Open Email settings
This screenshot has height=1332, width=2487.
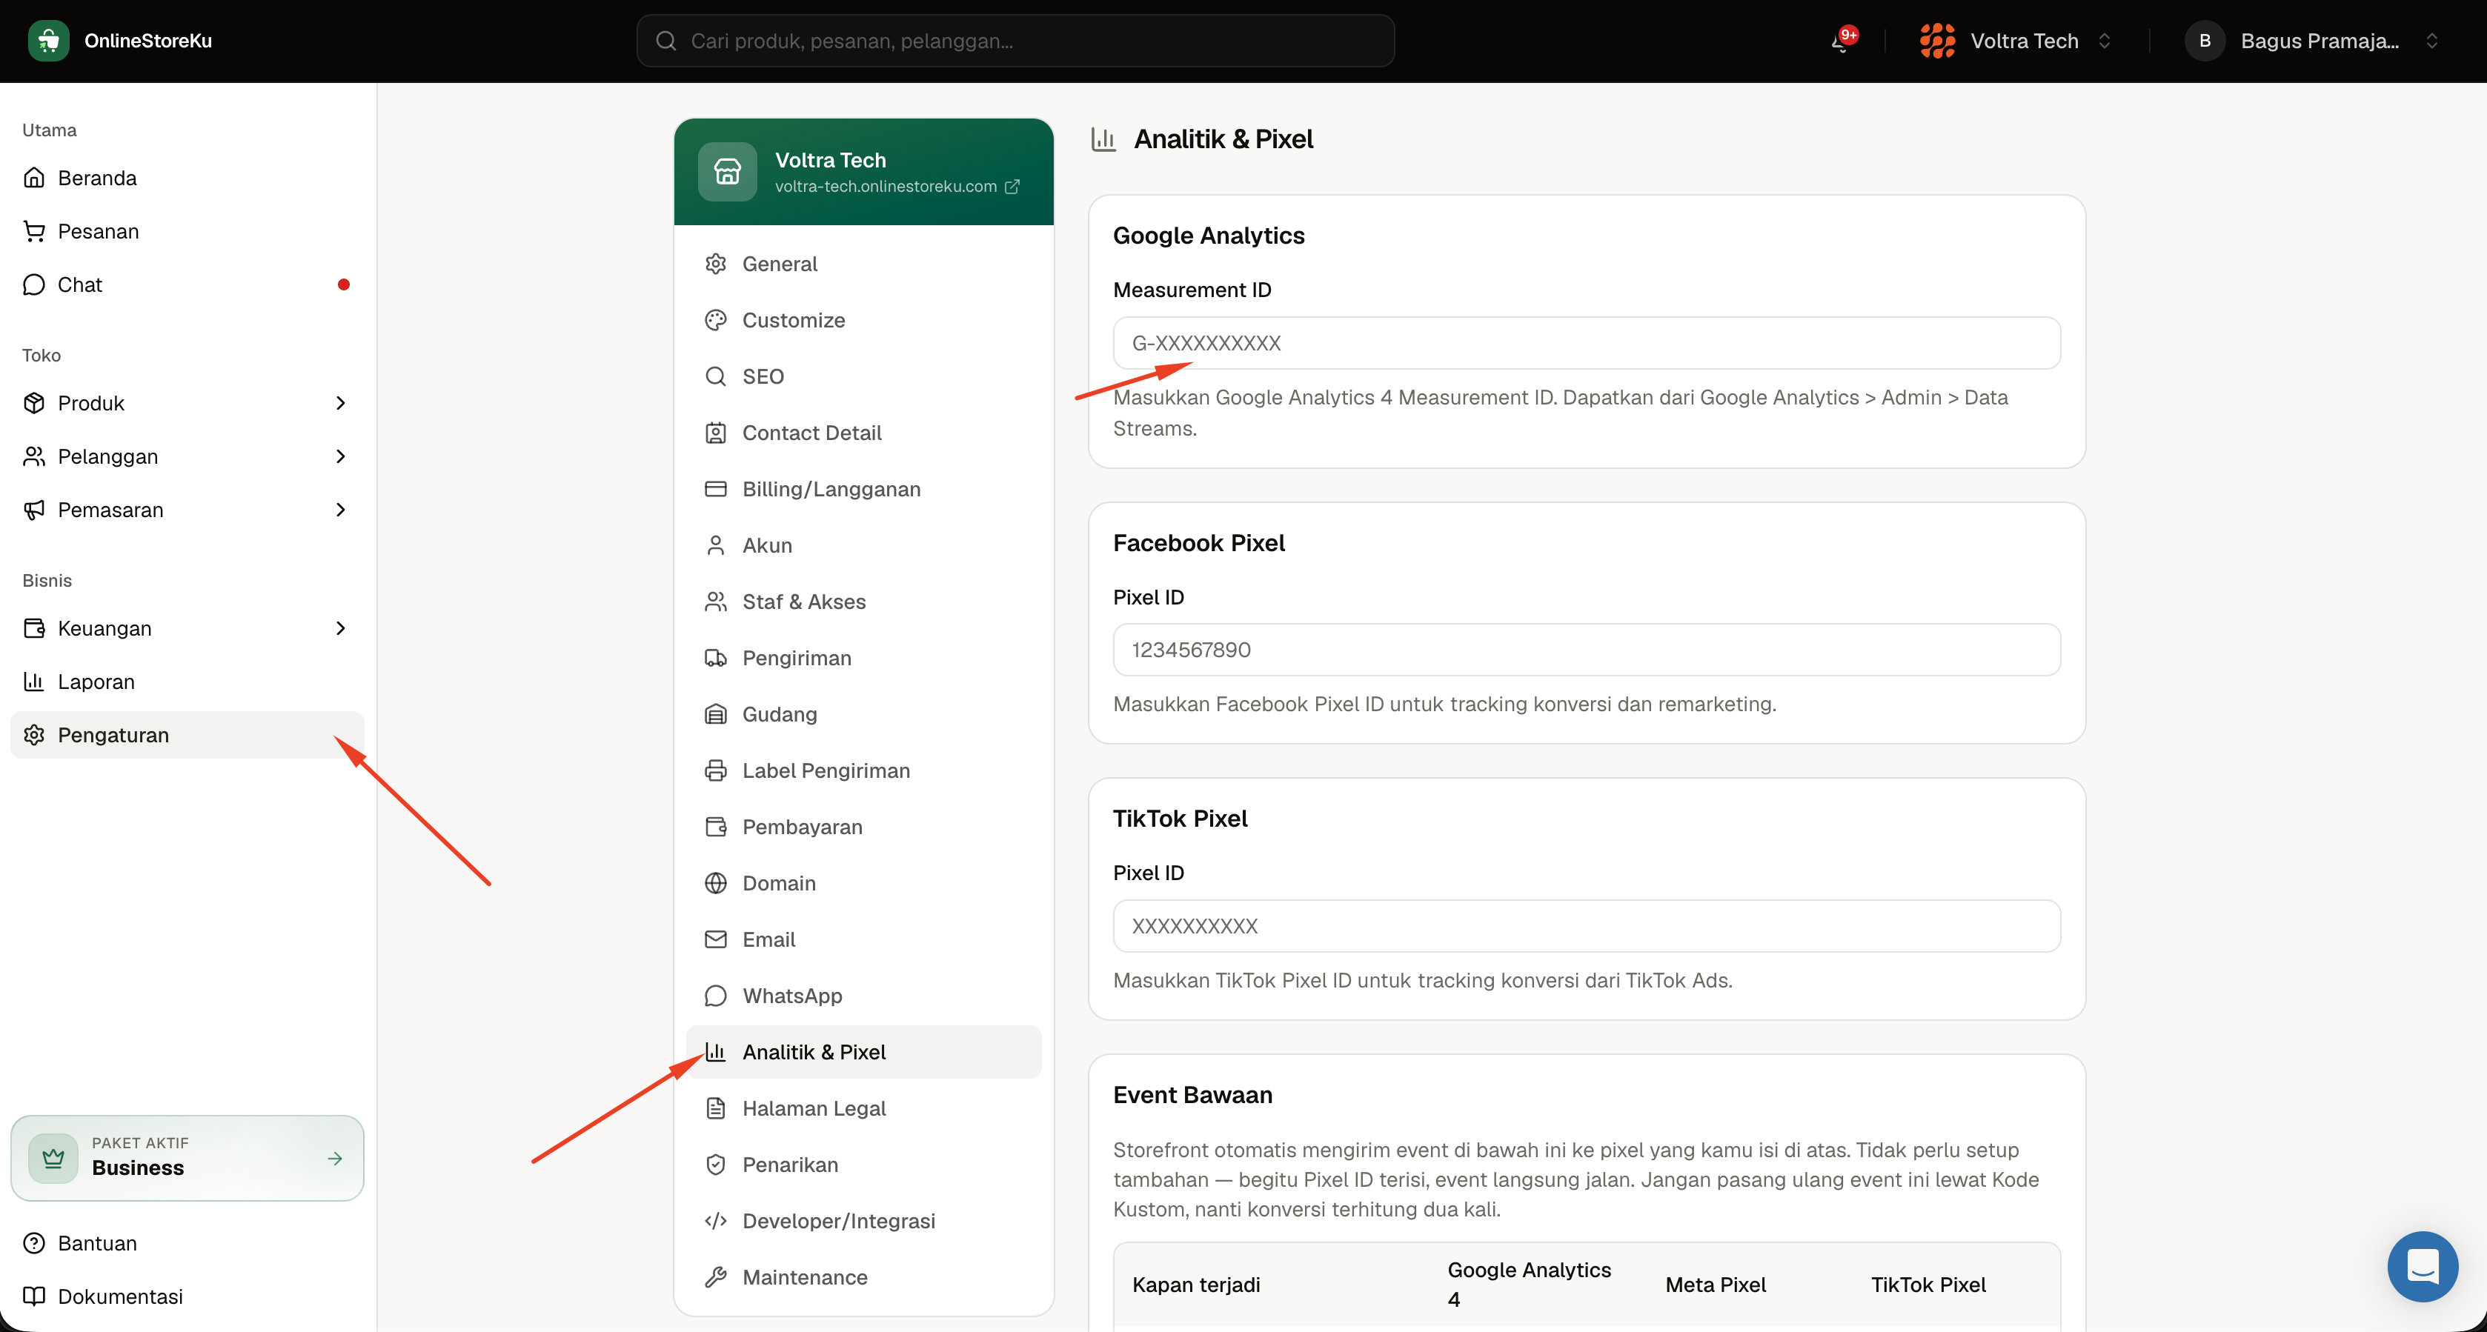863,939
